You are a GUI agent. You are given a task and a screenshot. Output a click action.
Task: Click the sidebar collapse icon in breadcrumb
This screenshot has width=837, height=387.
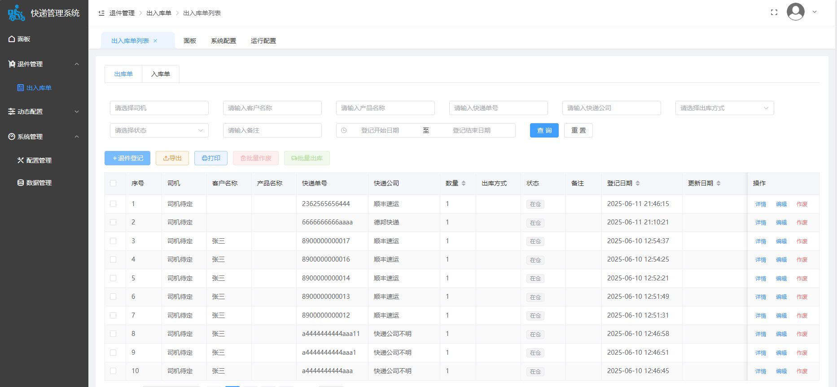coord(101,13)
